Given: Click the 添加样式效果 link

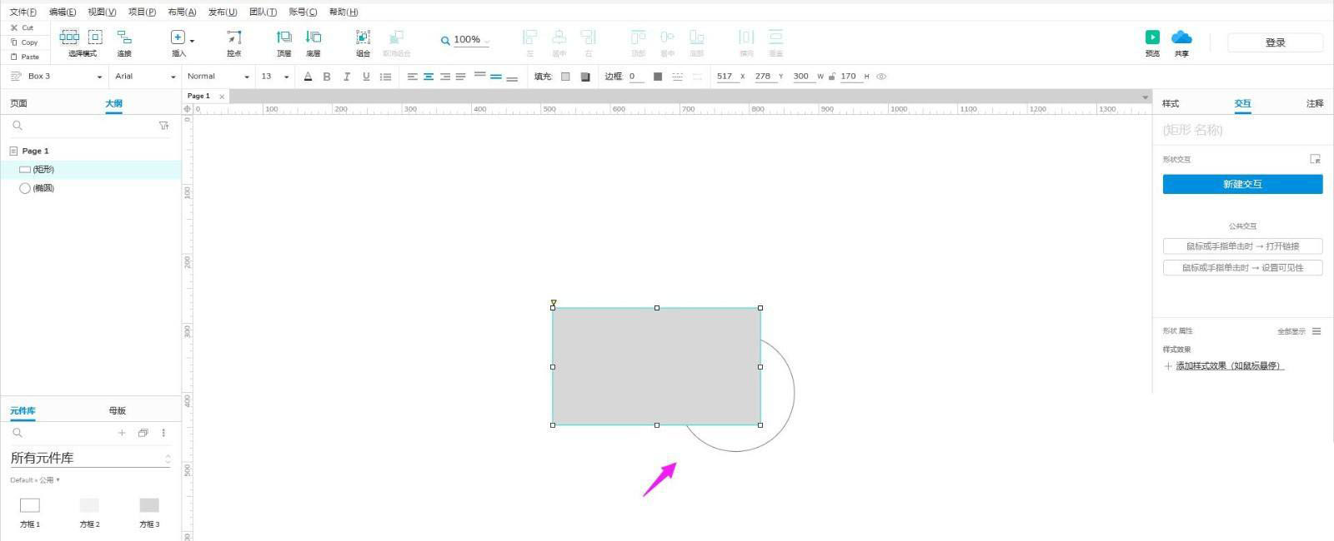Looking at the screenshot, I should [1229, 366].
